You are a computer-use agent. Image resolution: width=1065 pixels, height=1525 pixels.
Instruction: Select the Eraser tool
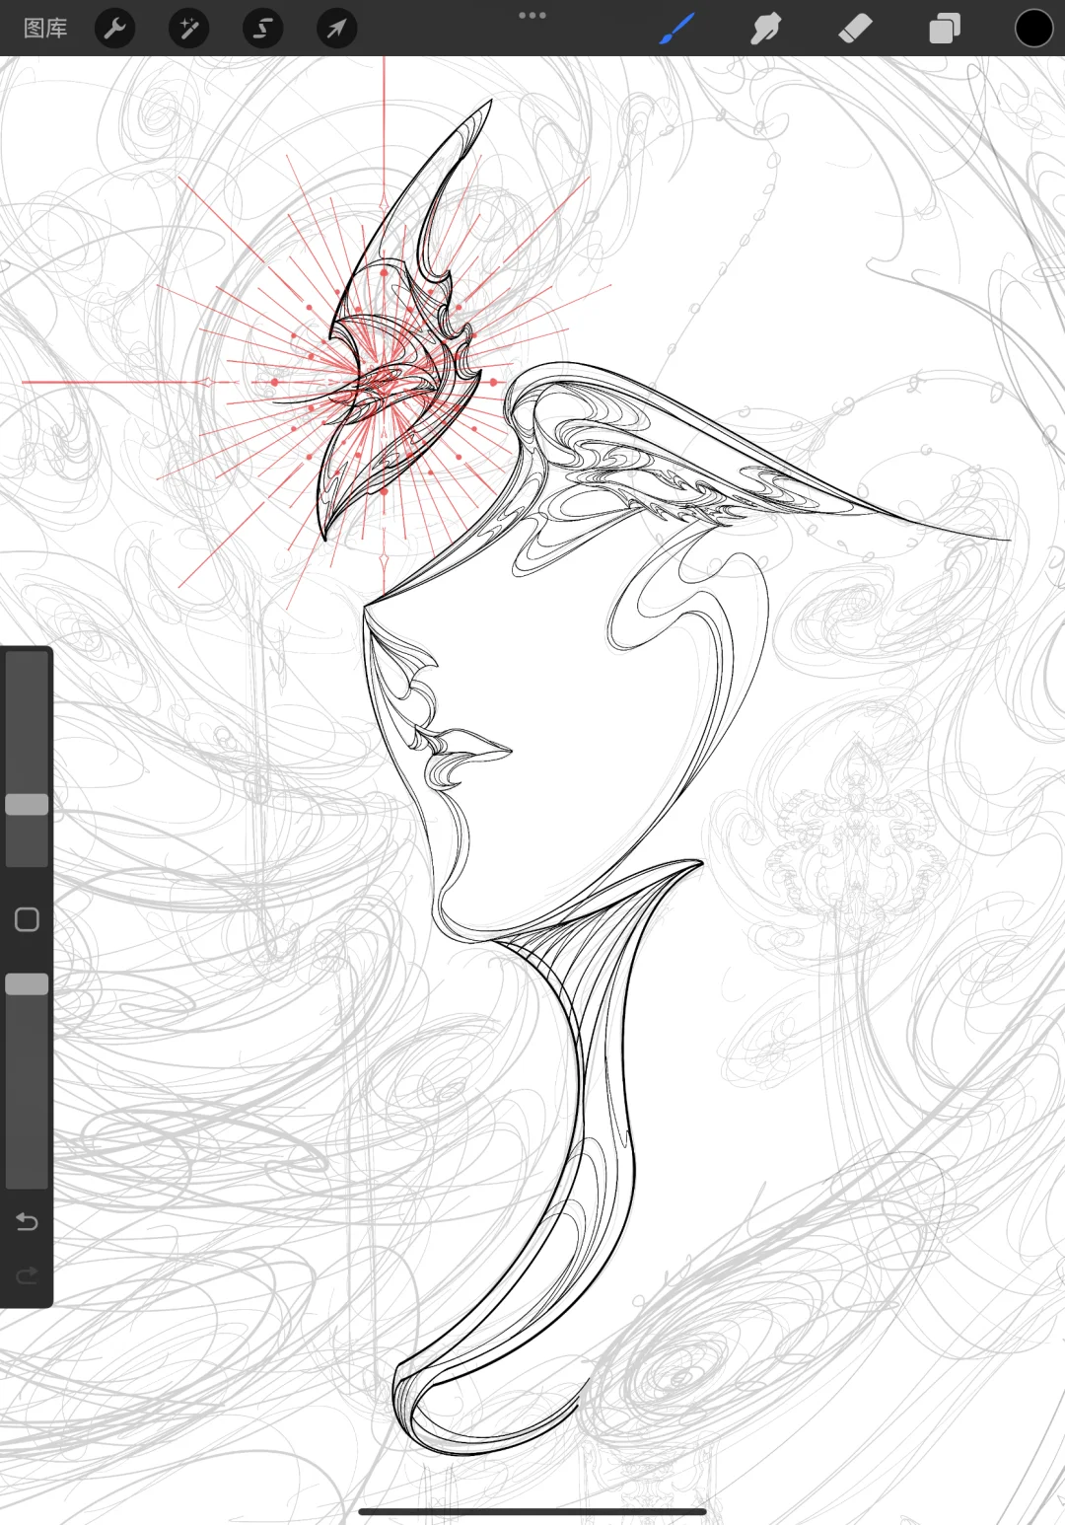point(855,29)
